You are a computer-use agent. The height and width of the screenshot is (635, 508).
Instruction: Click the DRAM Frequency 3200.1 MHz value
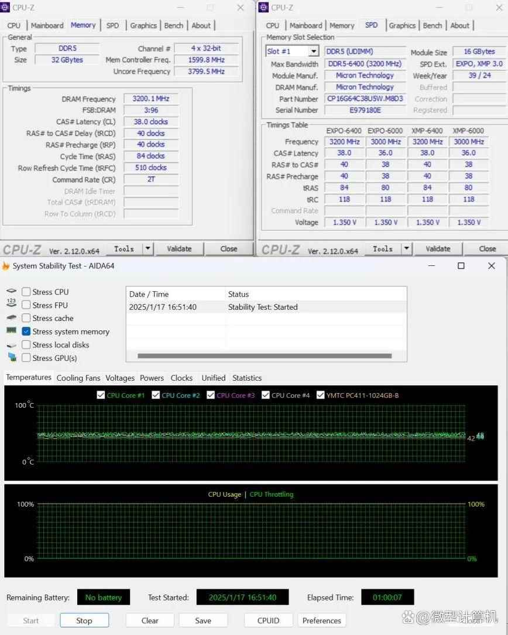tap(151, 98)
